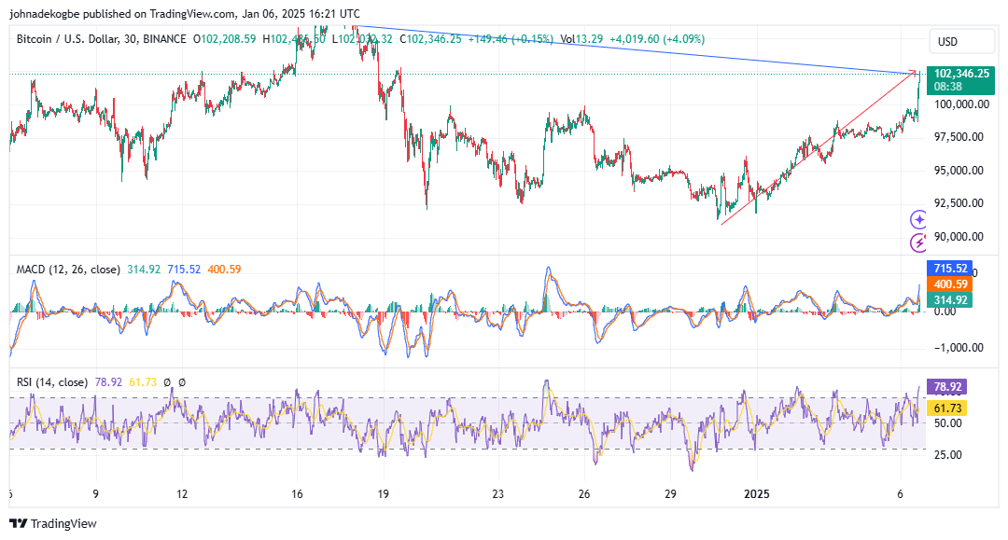The height and width of the screenshot is (540, 1008).
Task: Click the blue 715.52 label on MACD scale
Action: click(949, 269)
